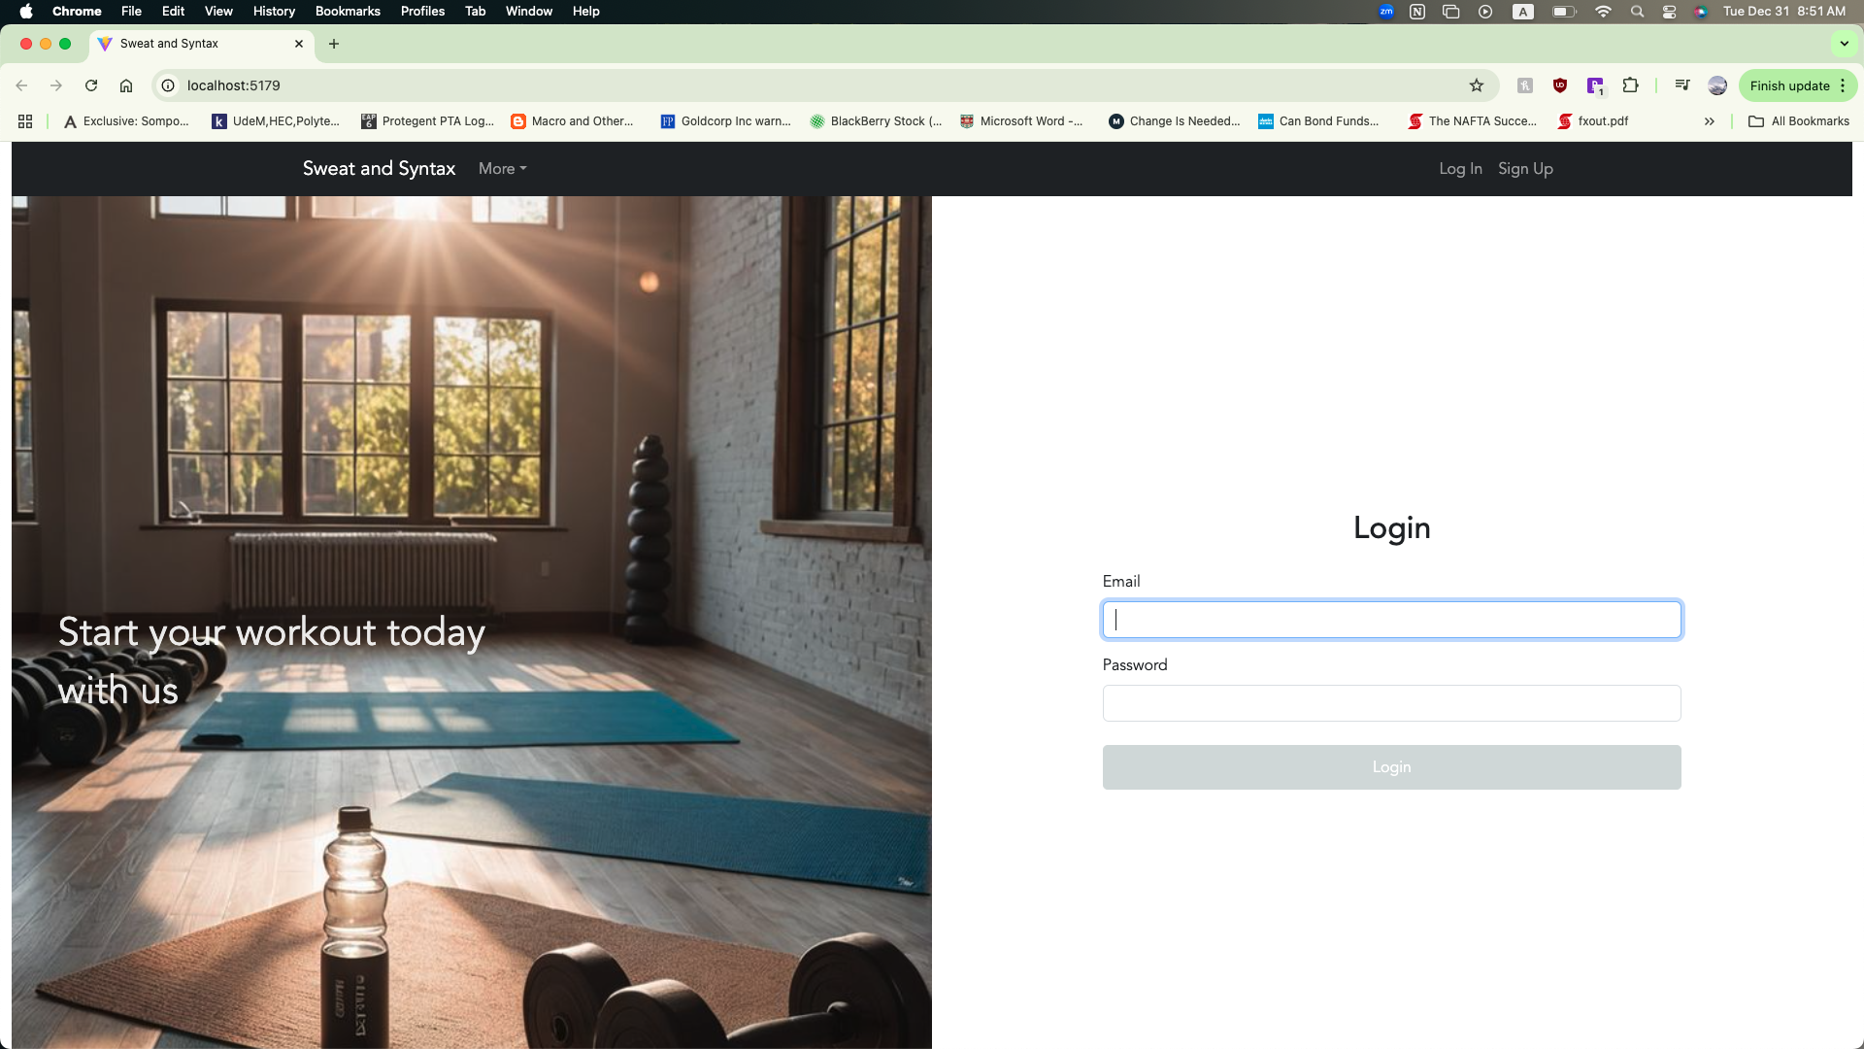Click the Sign Up link

click(x=1525, y=169)
